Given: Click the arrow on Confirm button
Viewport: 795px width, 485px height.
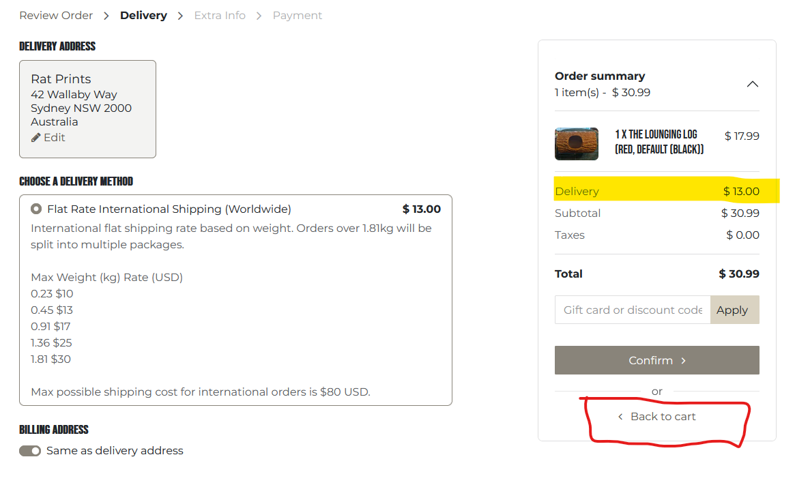Looking at the screenshot, I should pyautogui.click(x=684, y=361).
